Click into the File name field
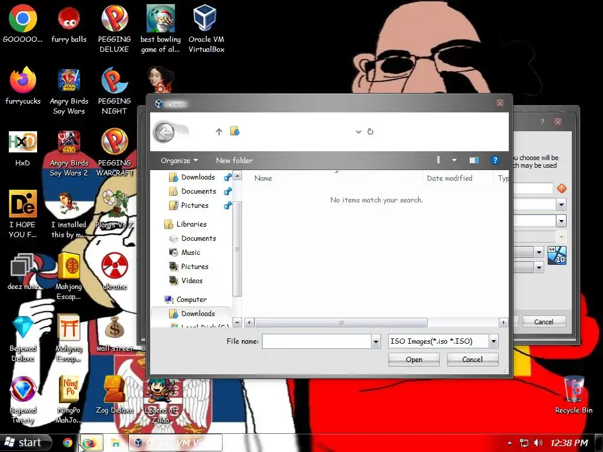 (x=316, y=341)
